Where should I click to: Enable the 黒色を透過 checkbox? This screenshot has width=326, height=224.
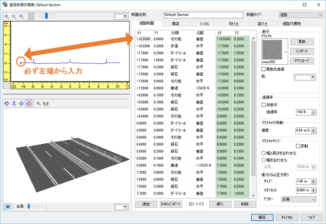[x=264, y=69]
